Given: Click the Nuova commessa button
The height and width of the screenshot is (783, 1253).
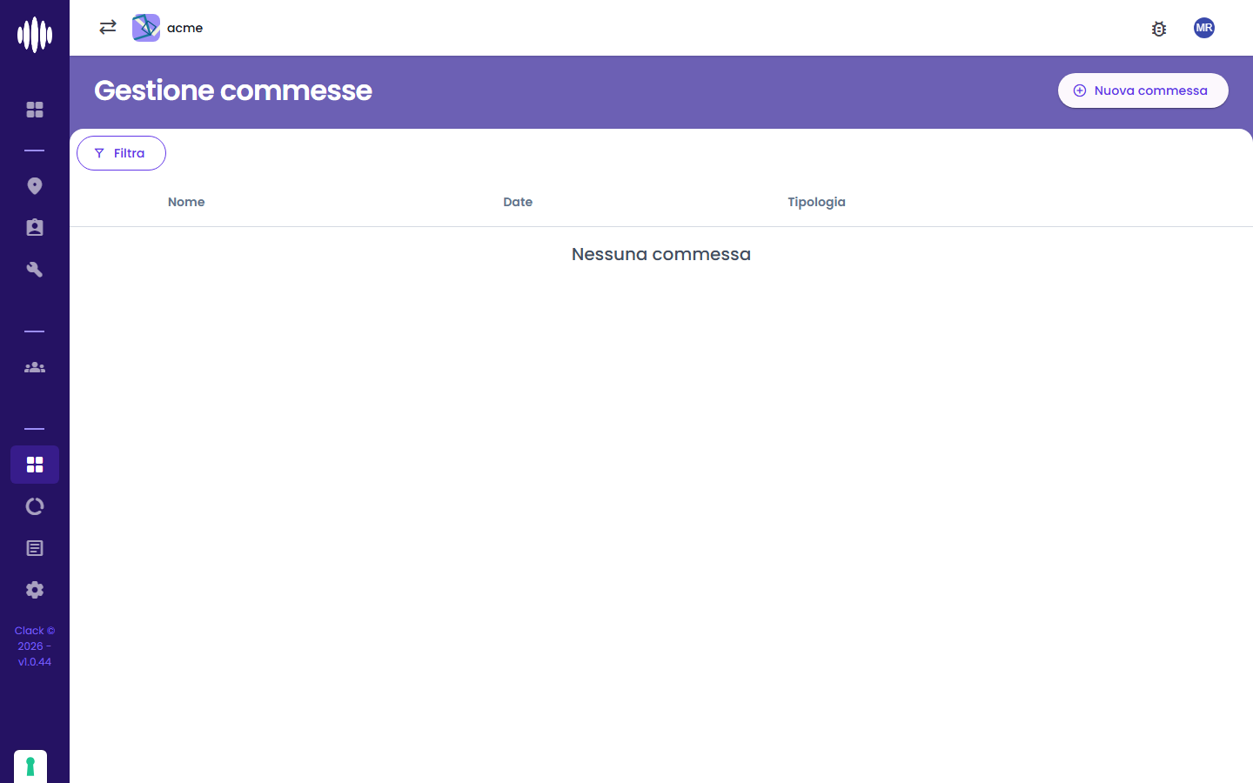Looking at the screenshot, I should pos(1143,90).
